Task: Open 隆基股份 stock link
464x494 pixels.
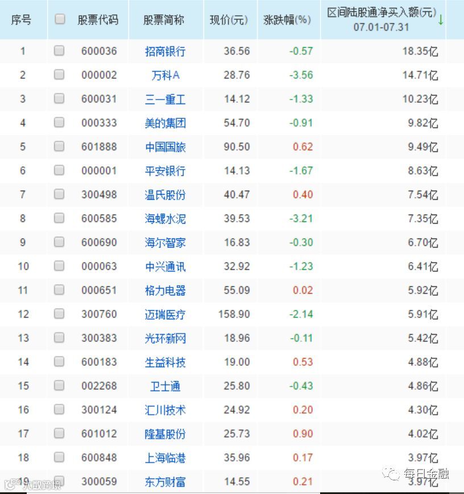Action: 165,434
